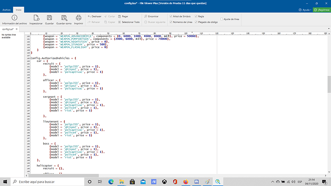331x186 pixels.
Task: Click Rehacer redo button
Action: (x=94, y=22)
